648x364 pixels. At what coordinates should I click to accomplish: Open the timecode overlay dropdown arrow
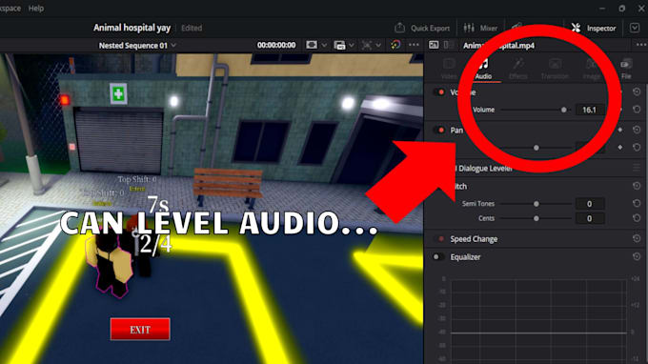point(352,45)
